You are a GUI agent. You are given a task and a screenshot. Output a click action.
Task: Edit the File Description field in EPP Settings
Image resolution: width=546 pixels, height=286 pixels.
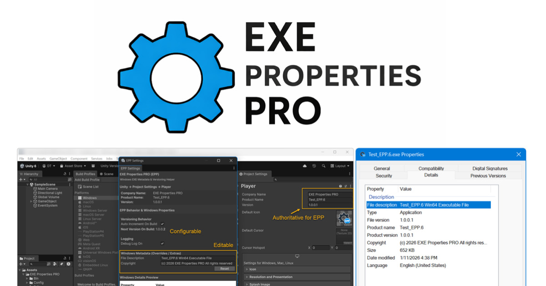(x=198, y=258)
